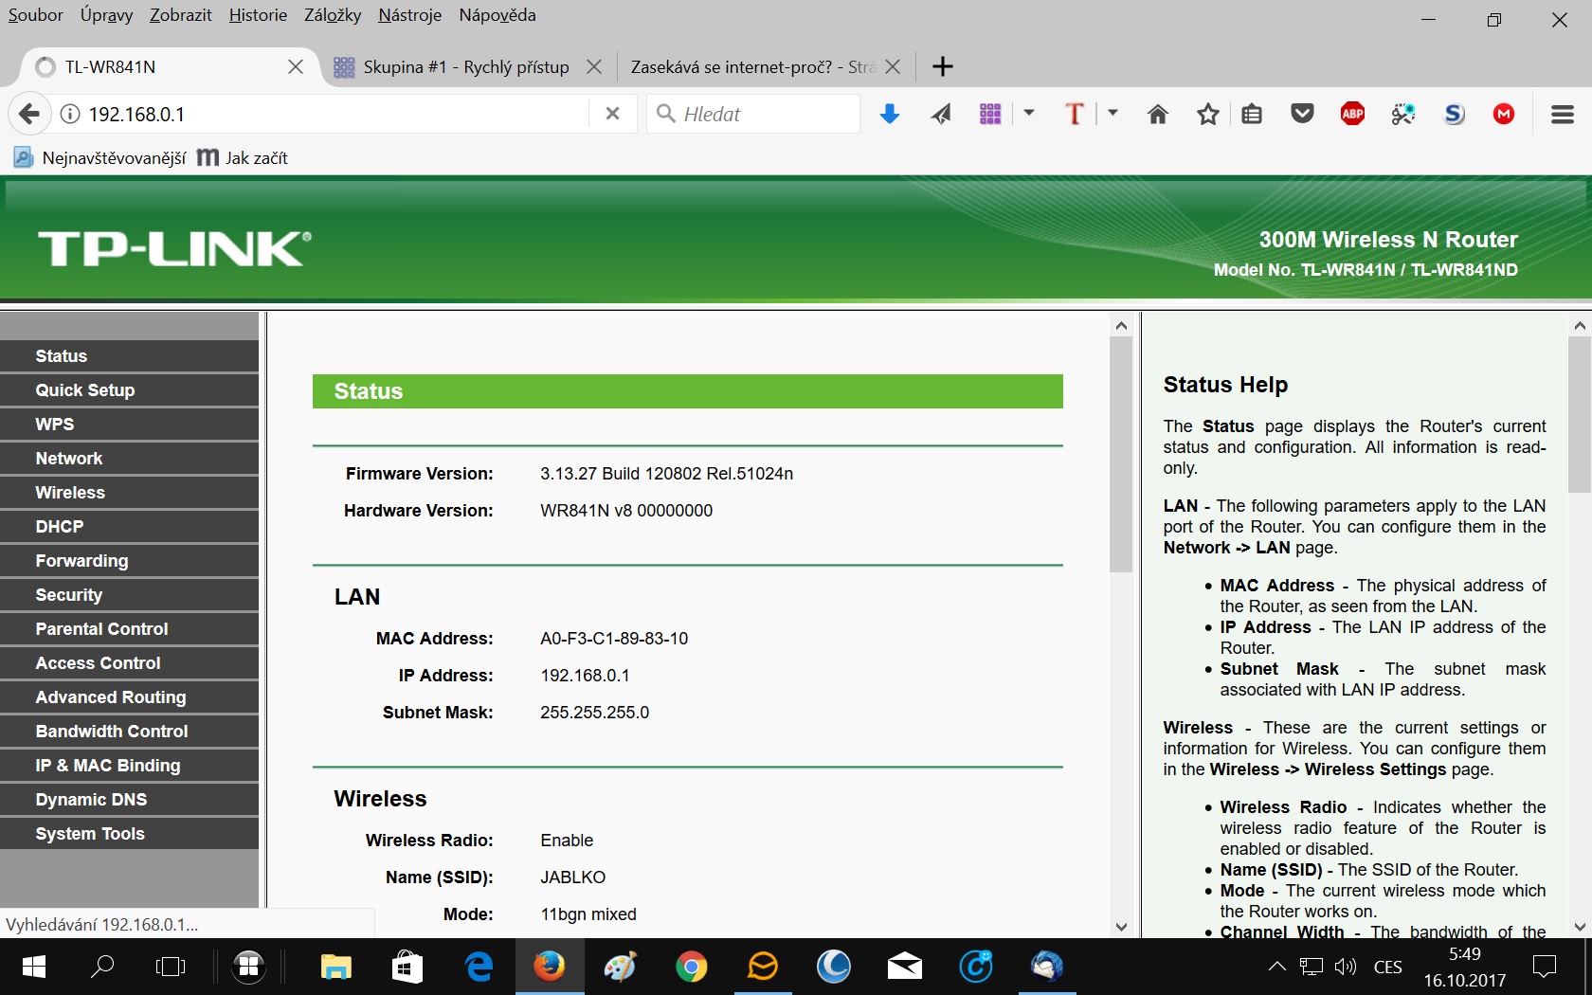1592x995 pixels.
Task: Show hidden system tray icons chevron
Action: (1276, 967)
